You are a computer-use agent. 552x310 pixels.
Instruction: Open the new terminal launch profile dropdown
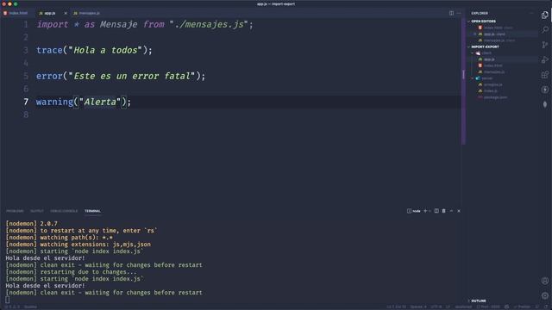tap(430, 211)
